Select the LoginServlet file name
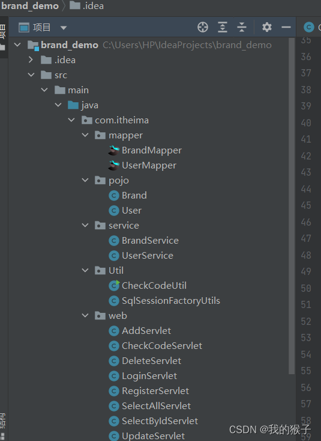The height and width of the screenshot is (441, 321). click(x=149, y=376)
